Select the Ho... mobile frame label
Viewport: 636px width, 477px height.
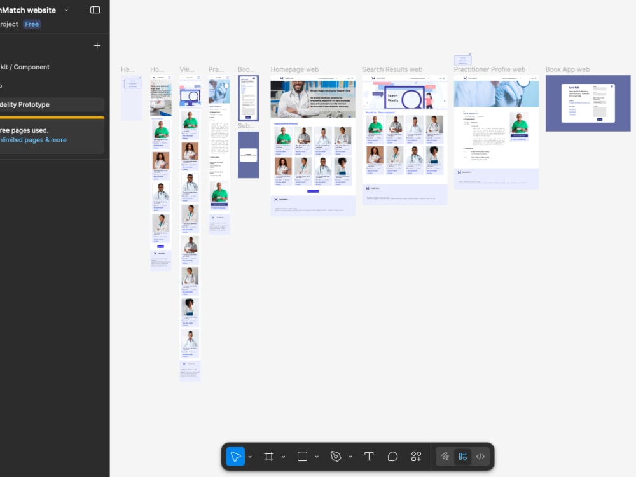[157, 69]
